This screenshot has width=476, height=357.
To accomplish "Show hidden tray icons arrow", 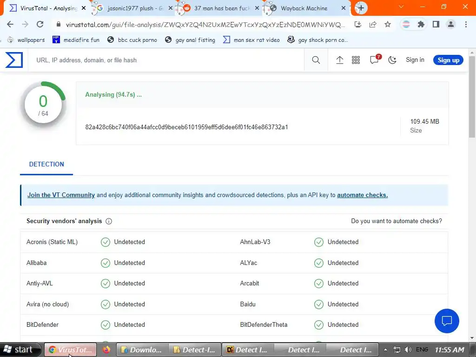I will [x=385, y=350].
